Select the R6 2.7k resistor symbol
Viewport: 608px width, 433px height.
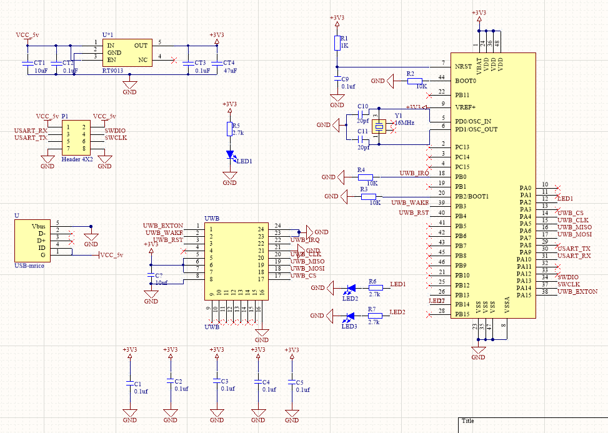[x=376, y=287]
